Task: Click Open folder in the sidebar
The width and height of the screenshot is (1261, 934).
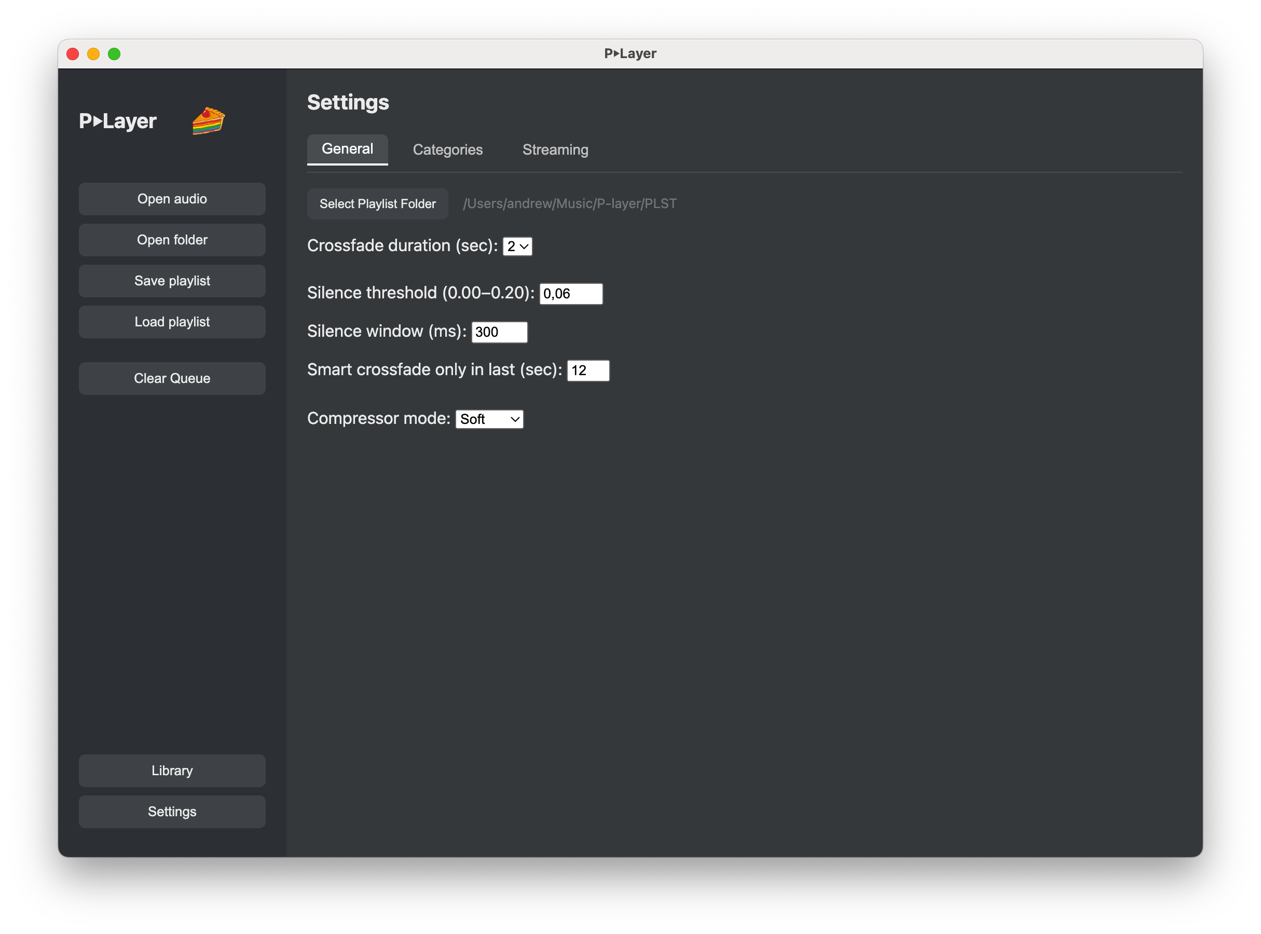Action: click(x=171, y=240)
